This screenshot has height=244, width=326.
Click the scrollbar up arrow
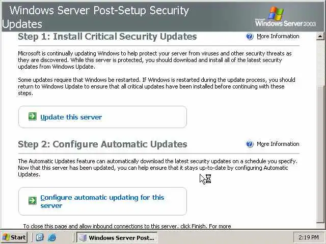[320, 36]
